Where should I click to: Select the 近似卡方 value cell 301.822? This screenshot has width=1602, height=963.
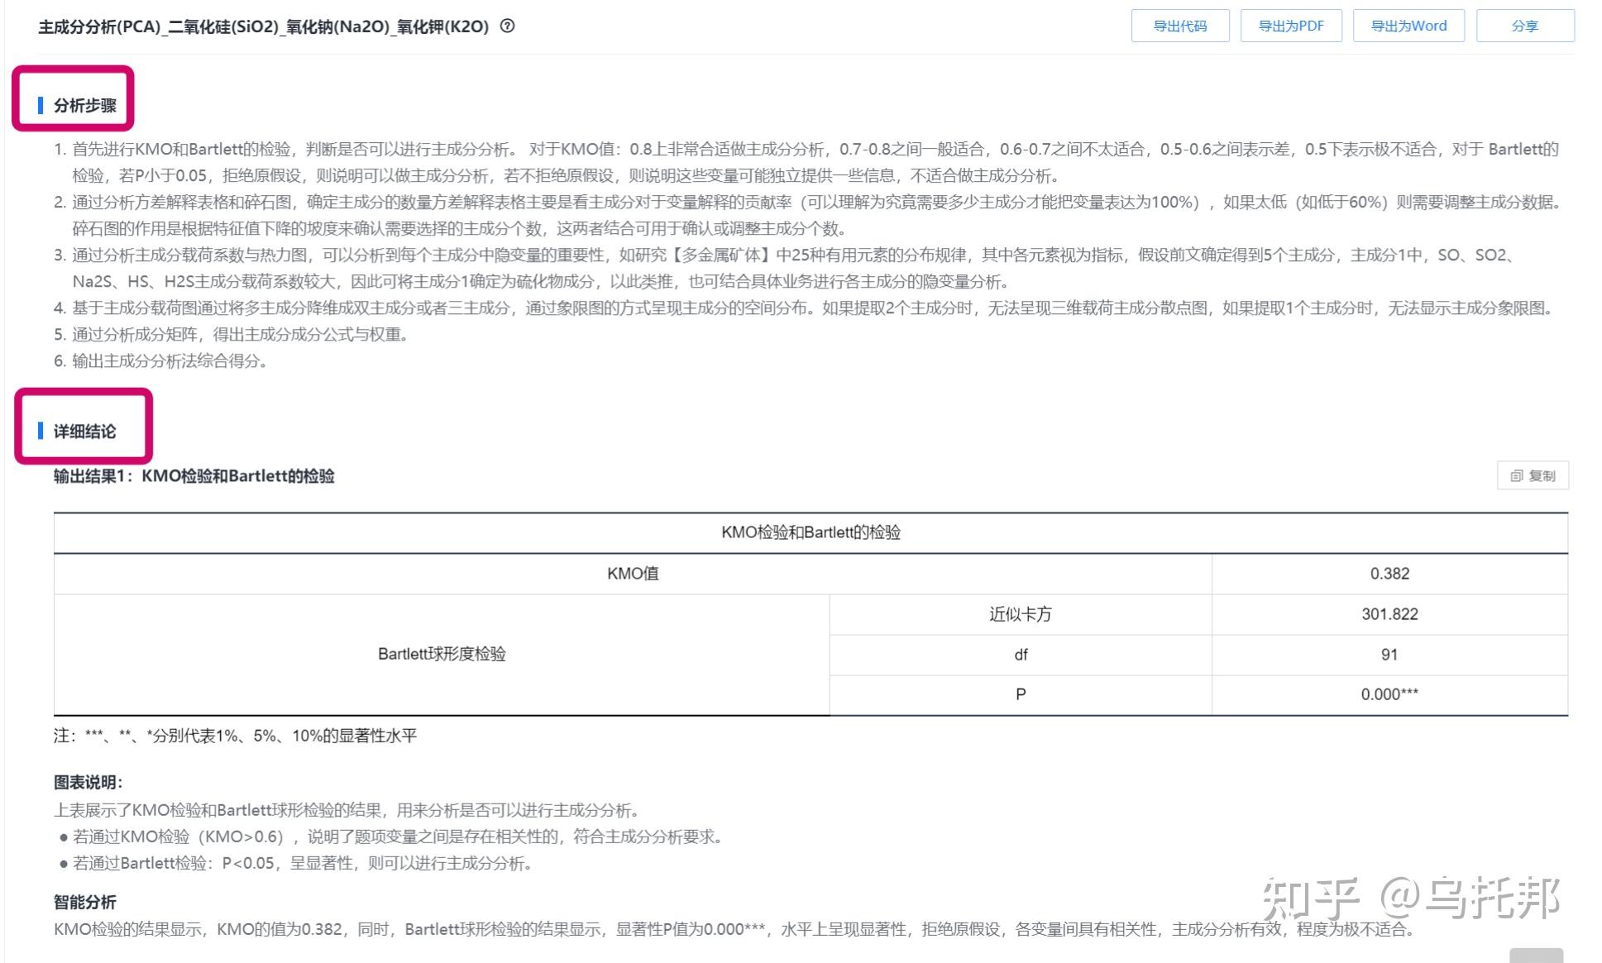point(1389,614)
